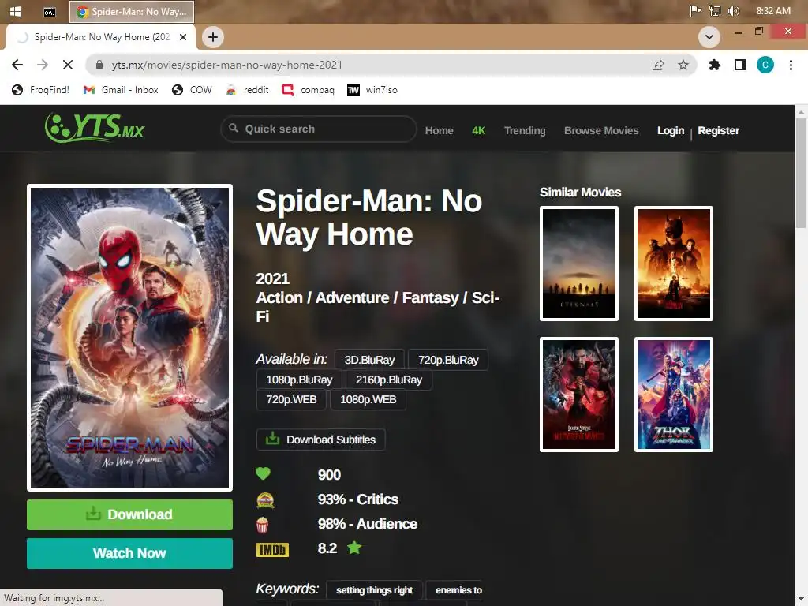Click the green heart like icon

coord(263,473)
